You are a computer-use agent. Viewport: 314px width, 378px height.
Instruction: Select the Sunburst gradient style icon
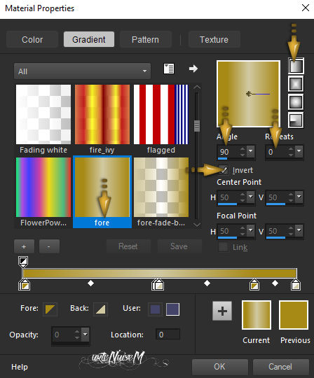click(x=296, y=101)
